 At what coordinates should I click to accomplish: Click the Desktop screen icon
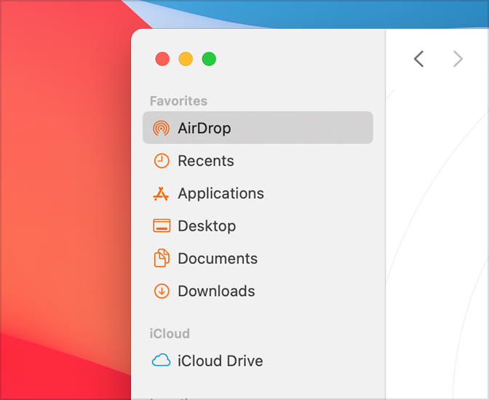162,225
